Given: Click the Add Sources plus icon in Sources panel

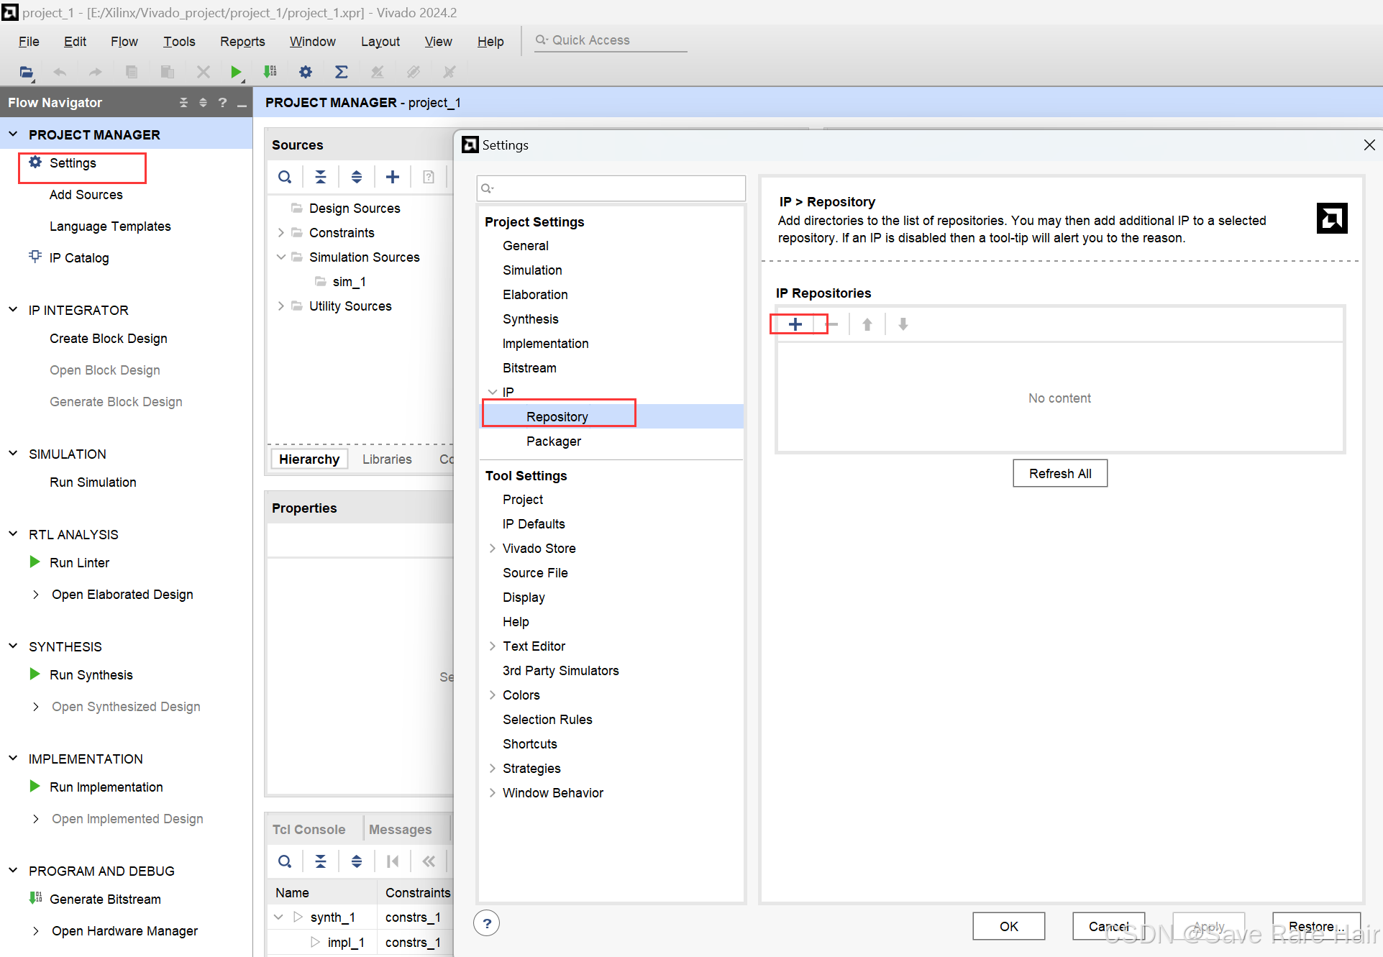Looking at the screenshot, I should point(392,177).
